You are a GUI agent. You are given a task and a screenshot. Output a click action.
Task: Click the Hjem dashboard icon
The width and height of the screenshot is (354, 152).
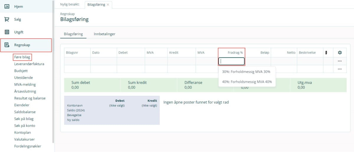pos(7,6)
